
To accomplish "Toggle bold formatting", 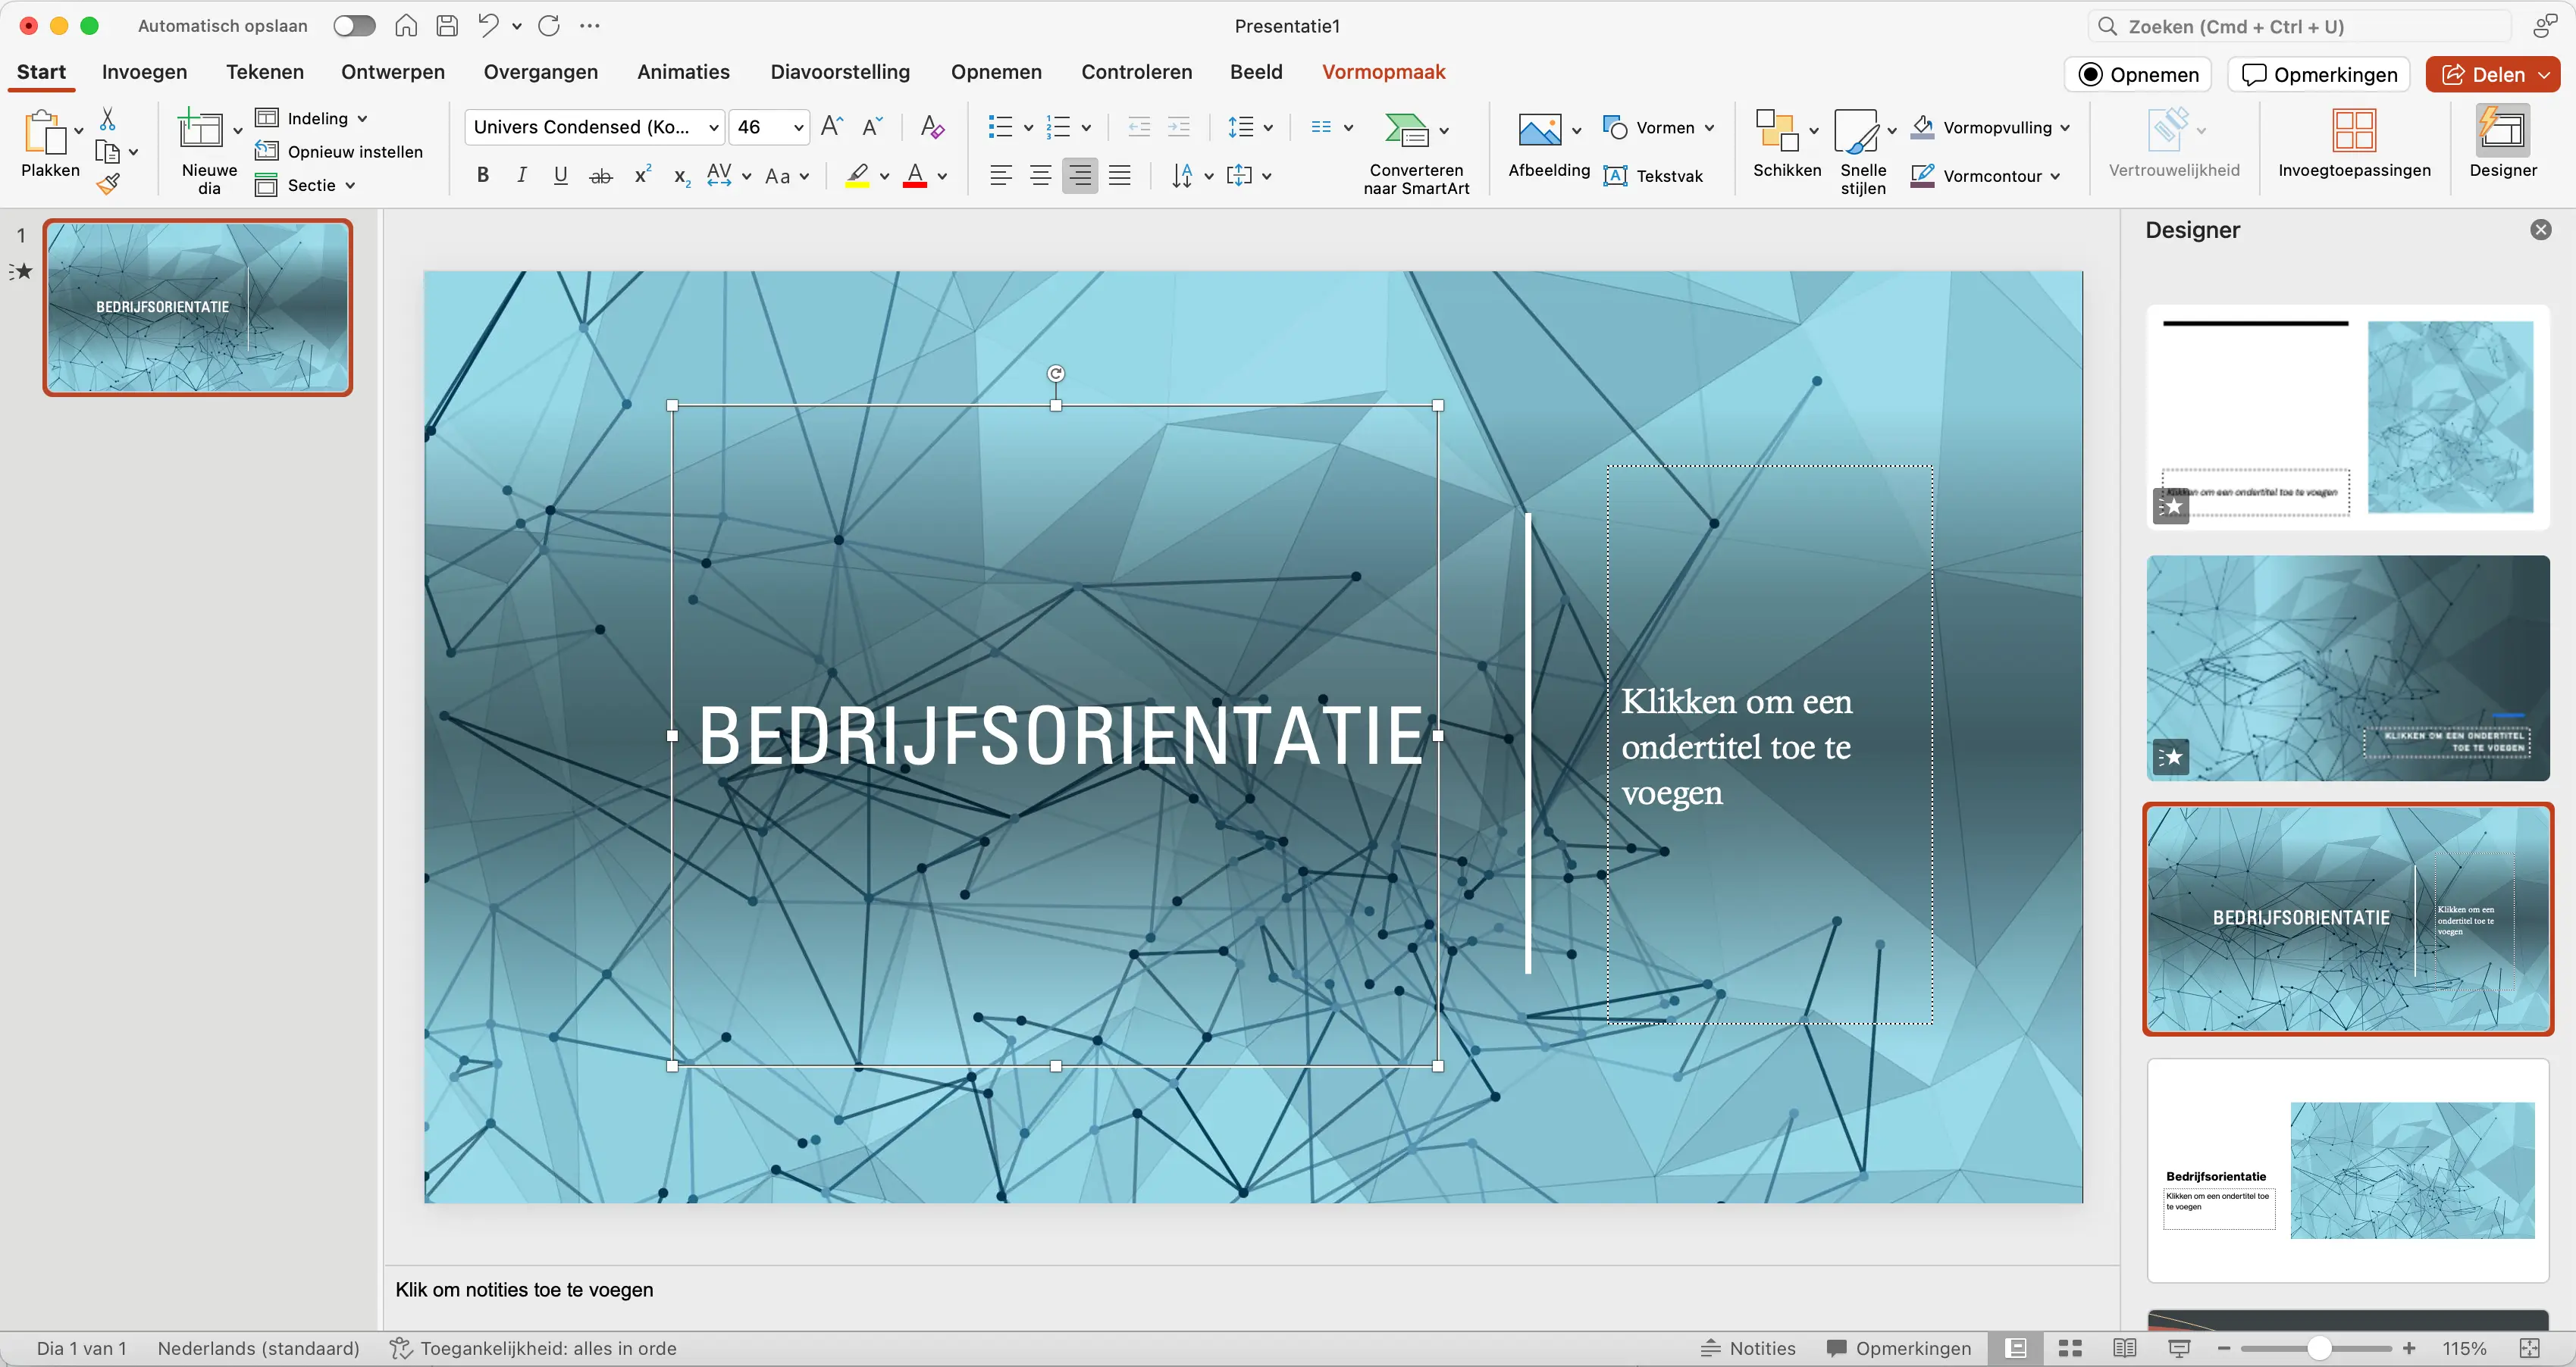I will point(483,176).
